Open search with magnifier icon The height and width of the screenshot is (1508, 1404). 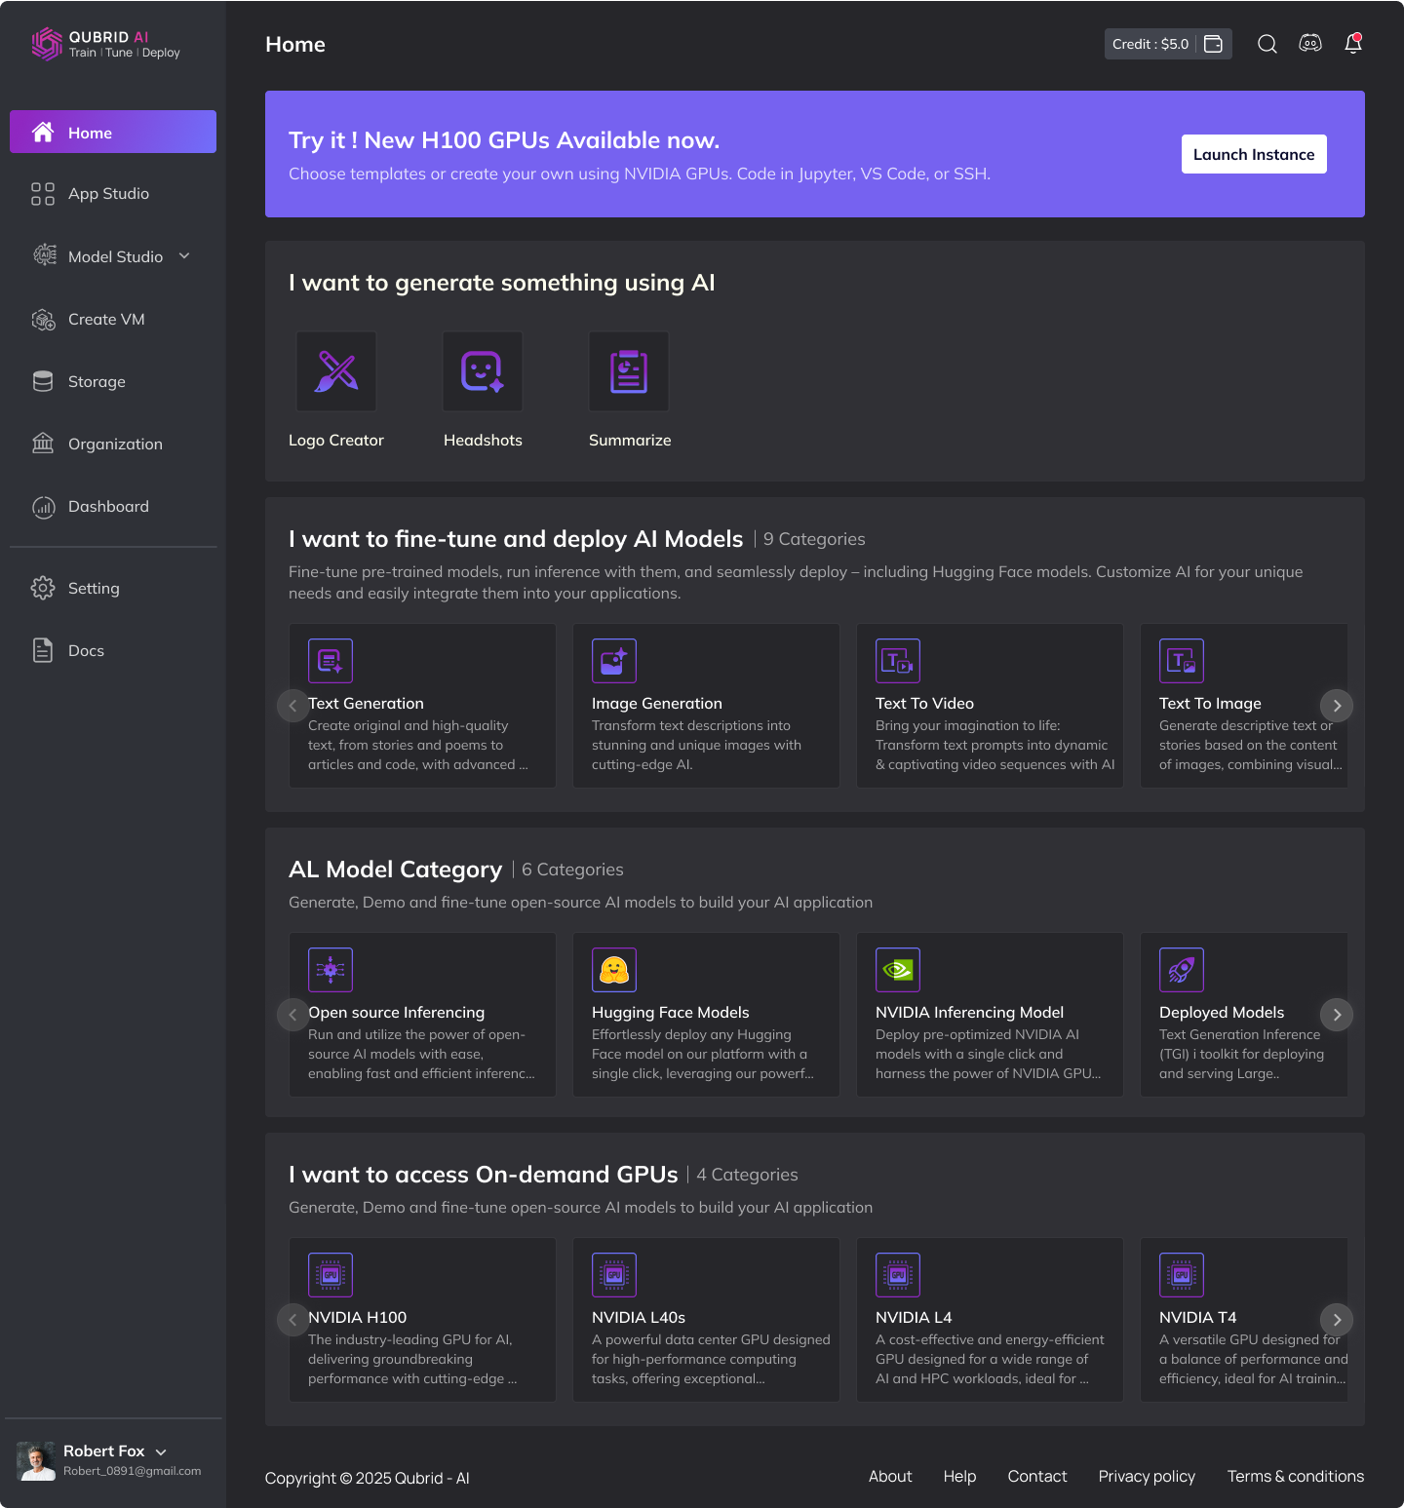1267,44
